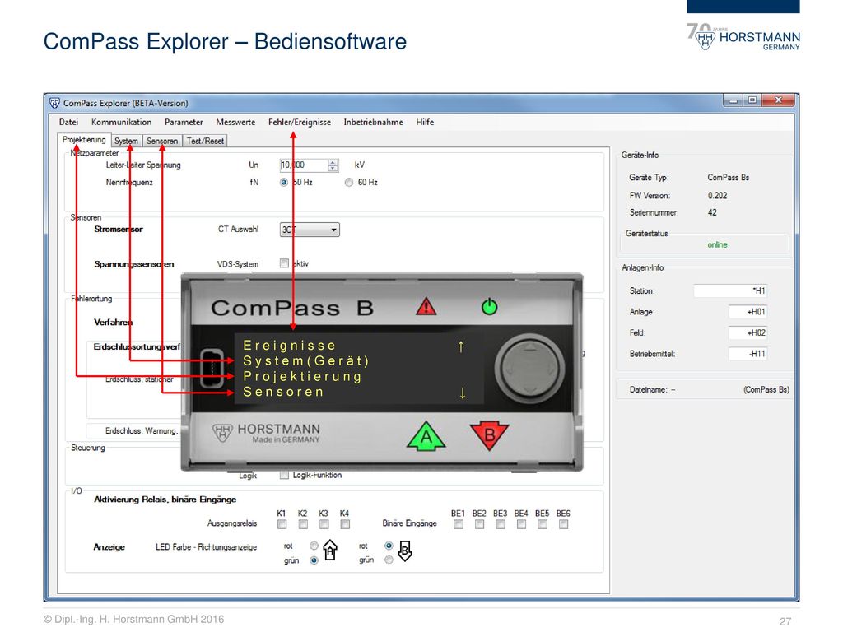Click the Un voltage value field
This screenshot has height=632, width=843.
pos(304,165)
